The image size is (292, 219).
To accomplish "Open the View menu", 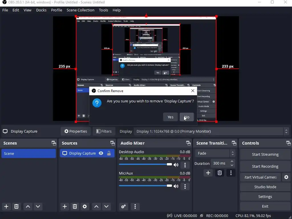I will [28, 10].
